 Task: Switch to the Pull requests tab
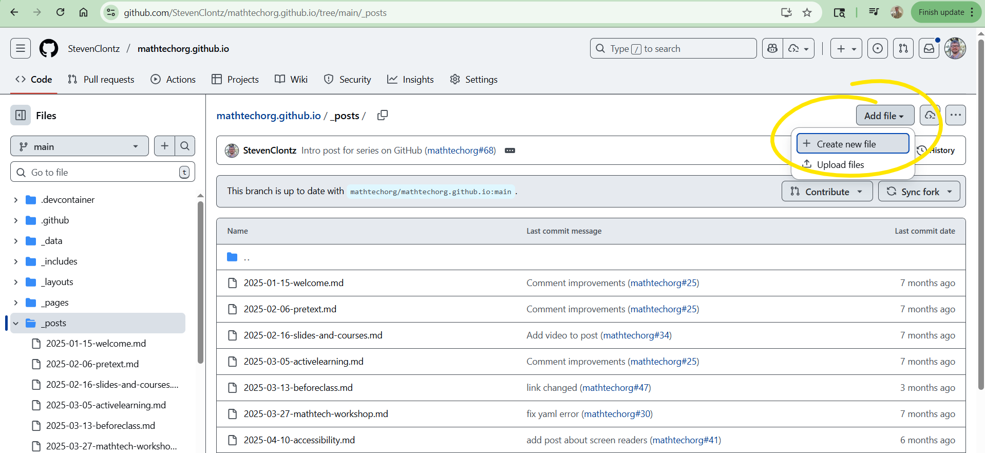tap(101, 80)
